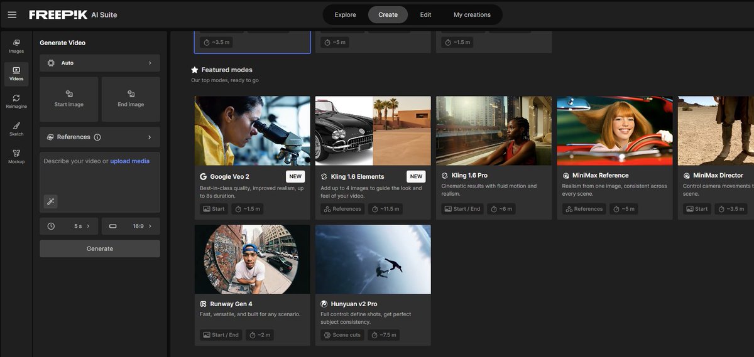
Task: Click the Generate button
Action: click(x=100, y=248)
